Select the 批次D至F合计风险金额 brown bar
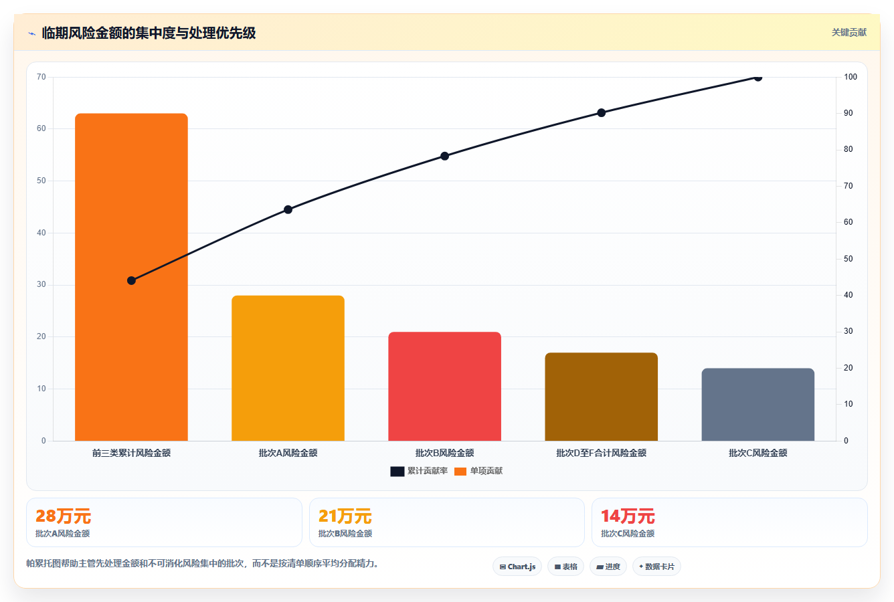The image size is (894, 602). click(601, 397)
